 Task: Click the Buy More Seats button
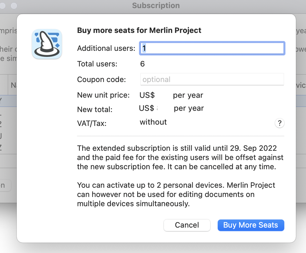[x=251, y=225]
